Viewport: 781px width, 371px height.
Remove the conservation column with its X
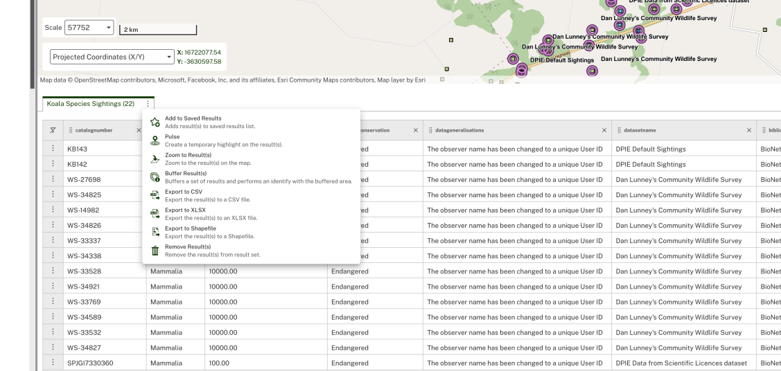pos(415,130)
